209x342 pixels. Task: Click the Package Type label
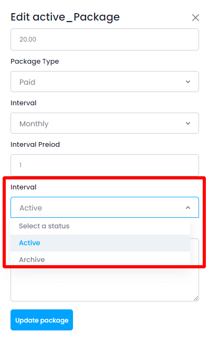tap(35, 62)
